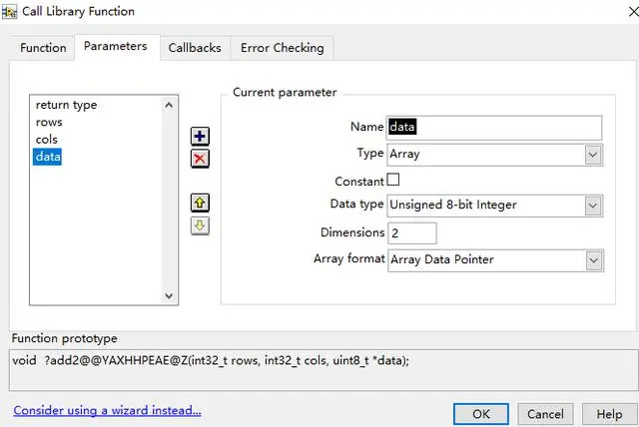This screenshot has width=639, height=427.
Task: Click the Function prototype text box
Action: click(x=323, y=369)
